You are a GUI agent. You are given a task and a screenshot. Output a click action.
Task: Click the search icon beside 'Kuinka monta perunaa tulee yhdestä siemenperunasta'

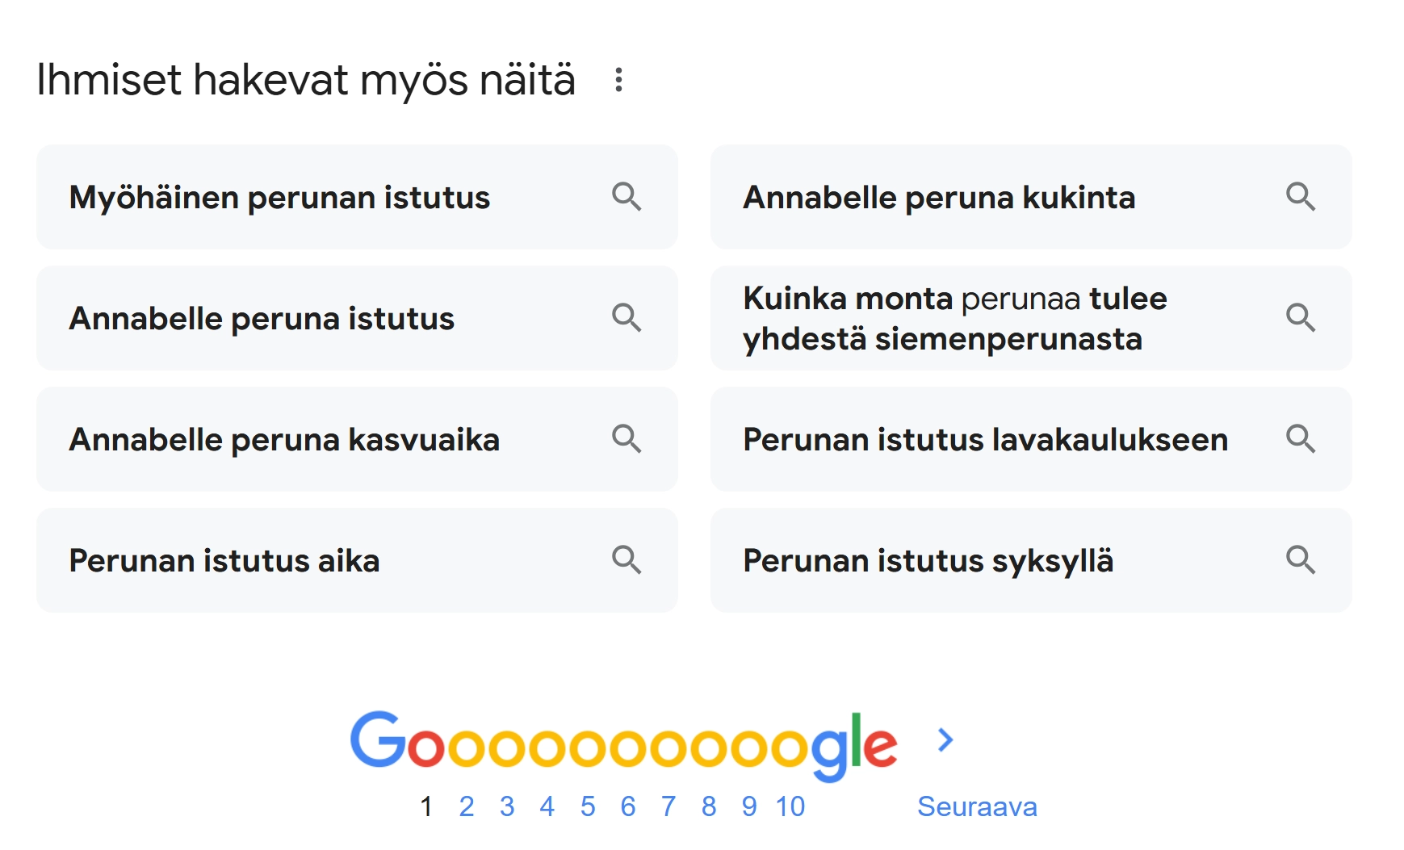point(1302,318)
